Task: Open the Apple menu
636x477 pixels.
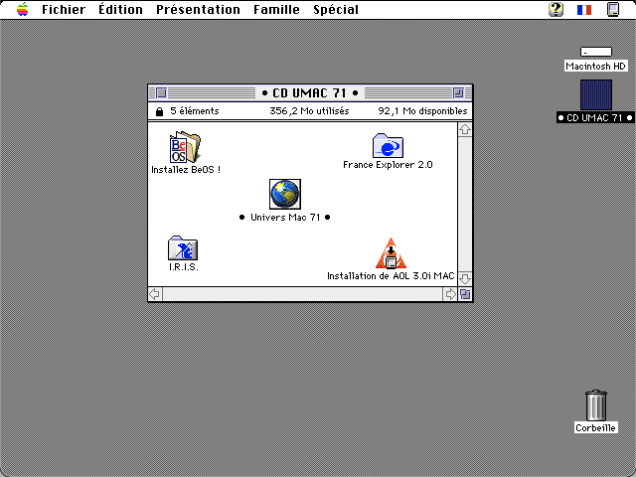Action: pos(23,9)
